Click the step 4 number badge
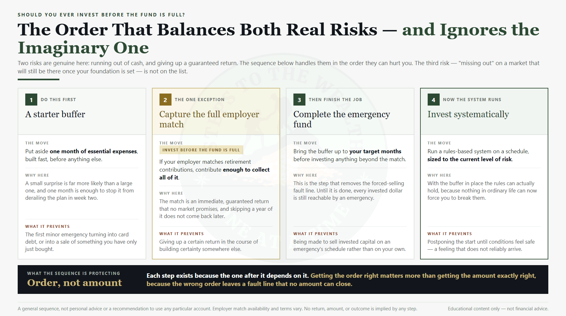The width and height of the screenshot is (566, 316). click(x=433, y=100)
